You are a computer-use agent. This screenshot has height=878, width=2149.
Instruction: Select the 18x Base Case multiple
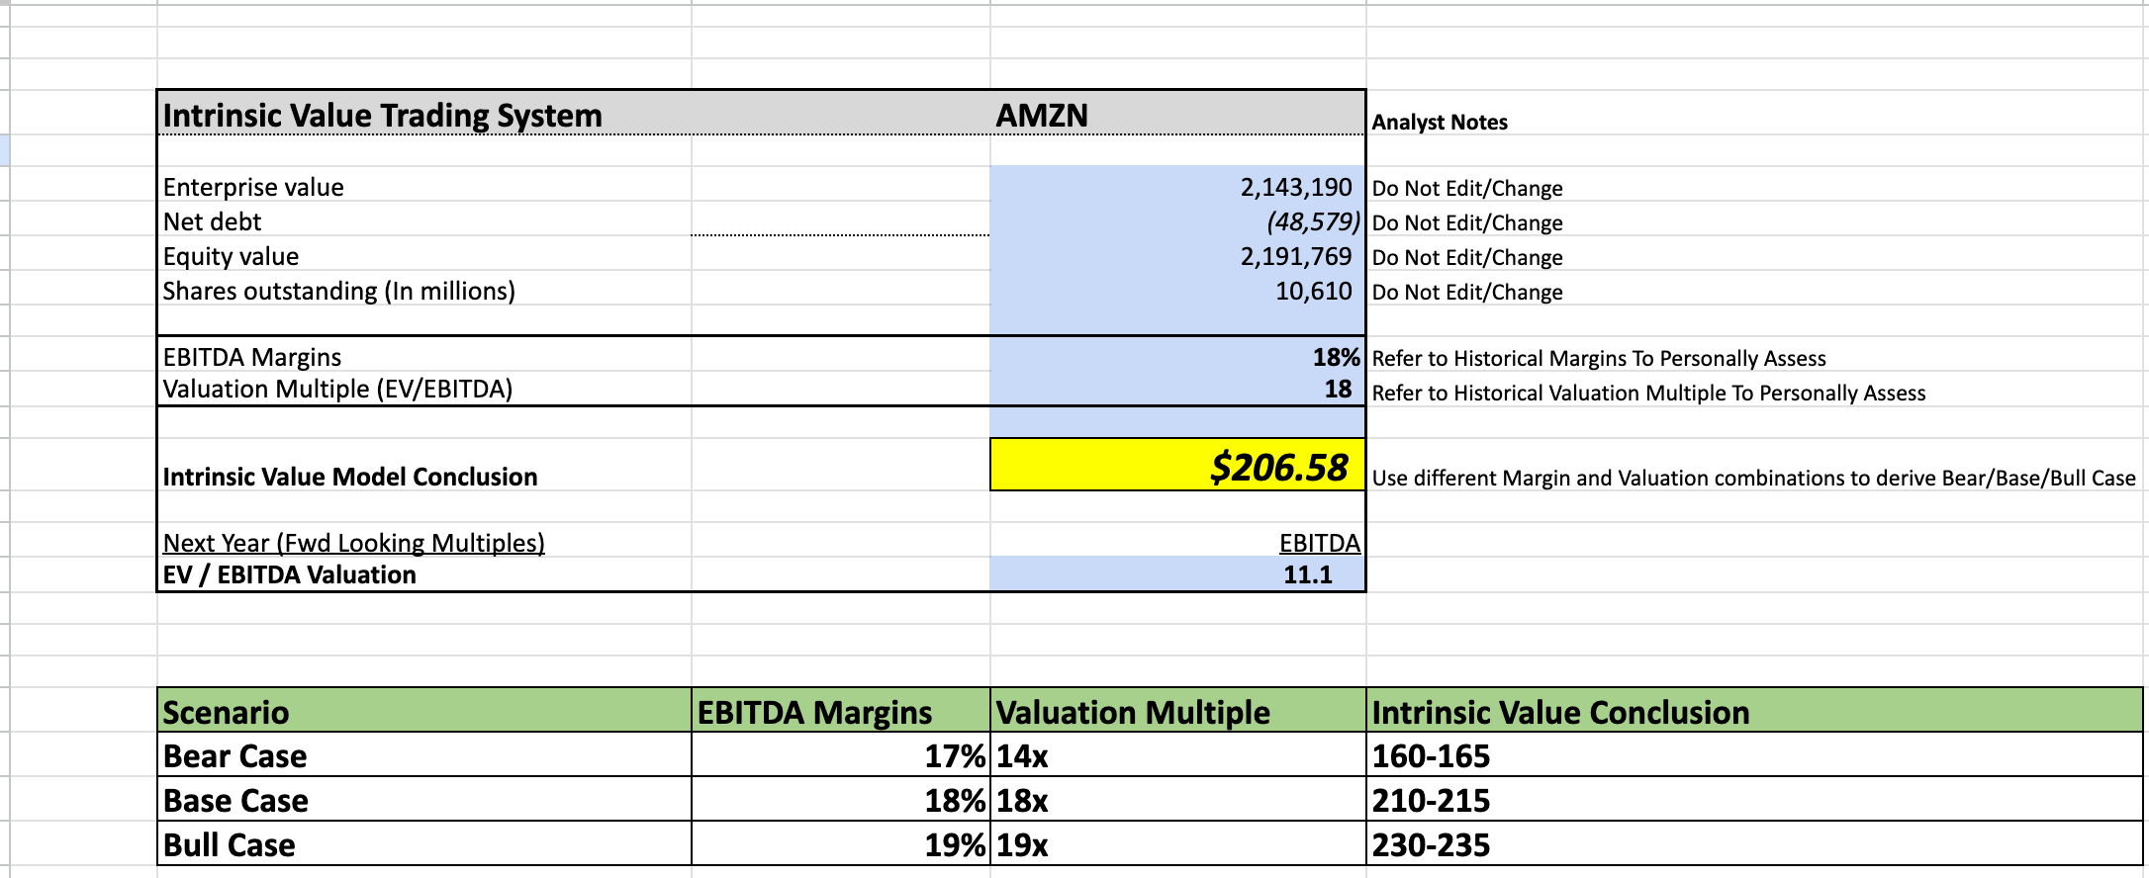(1178, 800)
